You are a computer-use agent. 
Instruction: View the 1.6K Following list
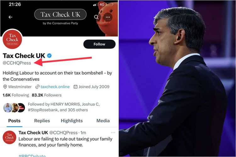pos(16,95)
